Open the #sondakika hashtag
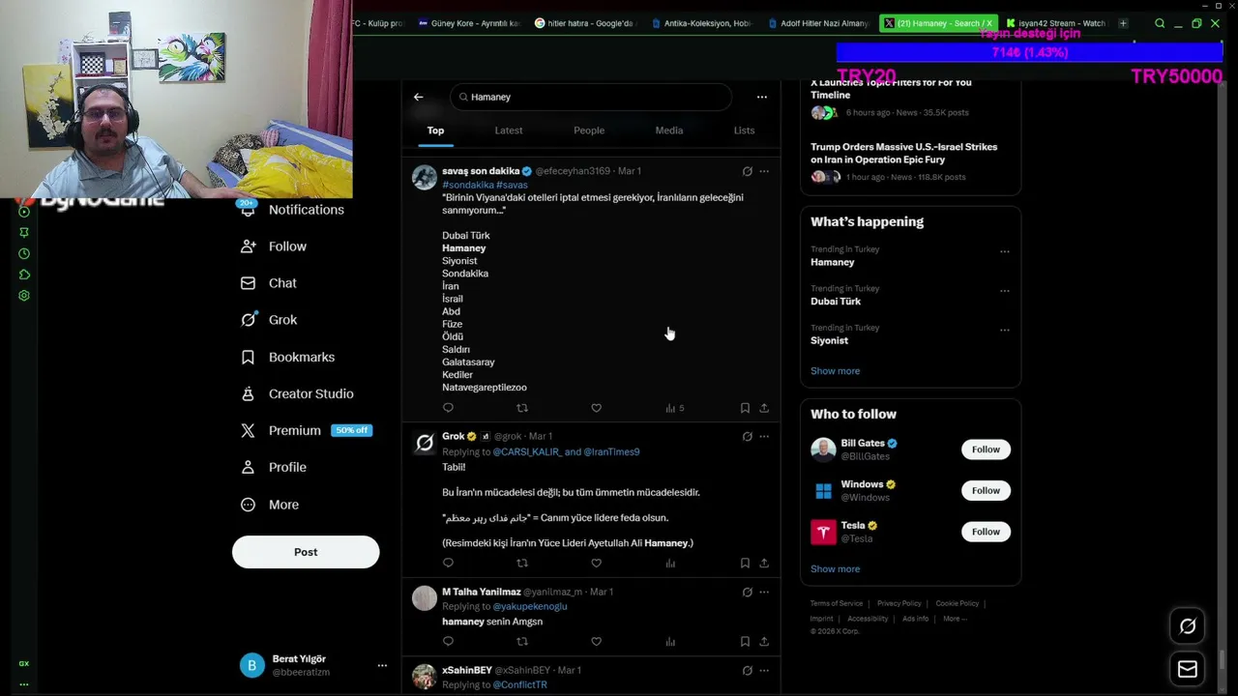This screenshot has width=1238, height=696. click(x=468, y=185)
